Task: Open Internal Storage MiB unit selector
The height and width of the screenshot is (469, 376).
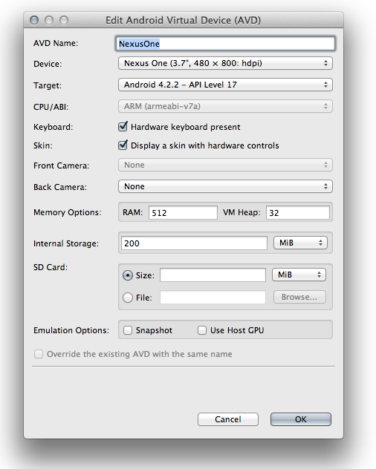Action: pos(300,243)
